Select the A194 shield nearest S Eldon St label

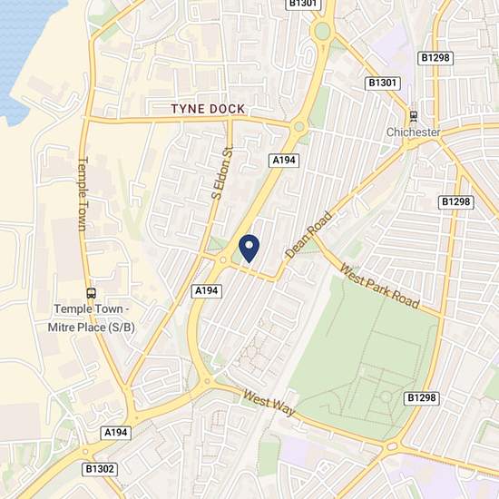pos(284,160)
